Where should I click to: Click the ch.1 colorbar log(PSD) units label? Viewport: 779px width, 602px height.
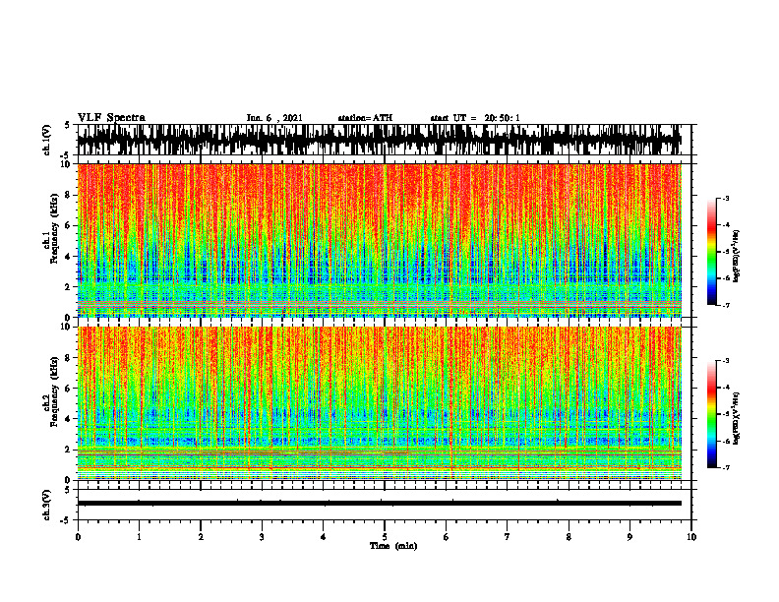[737, 257]
